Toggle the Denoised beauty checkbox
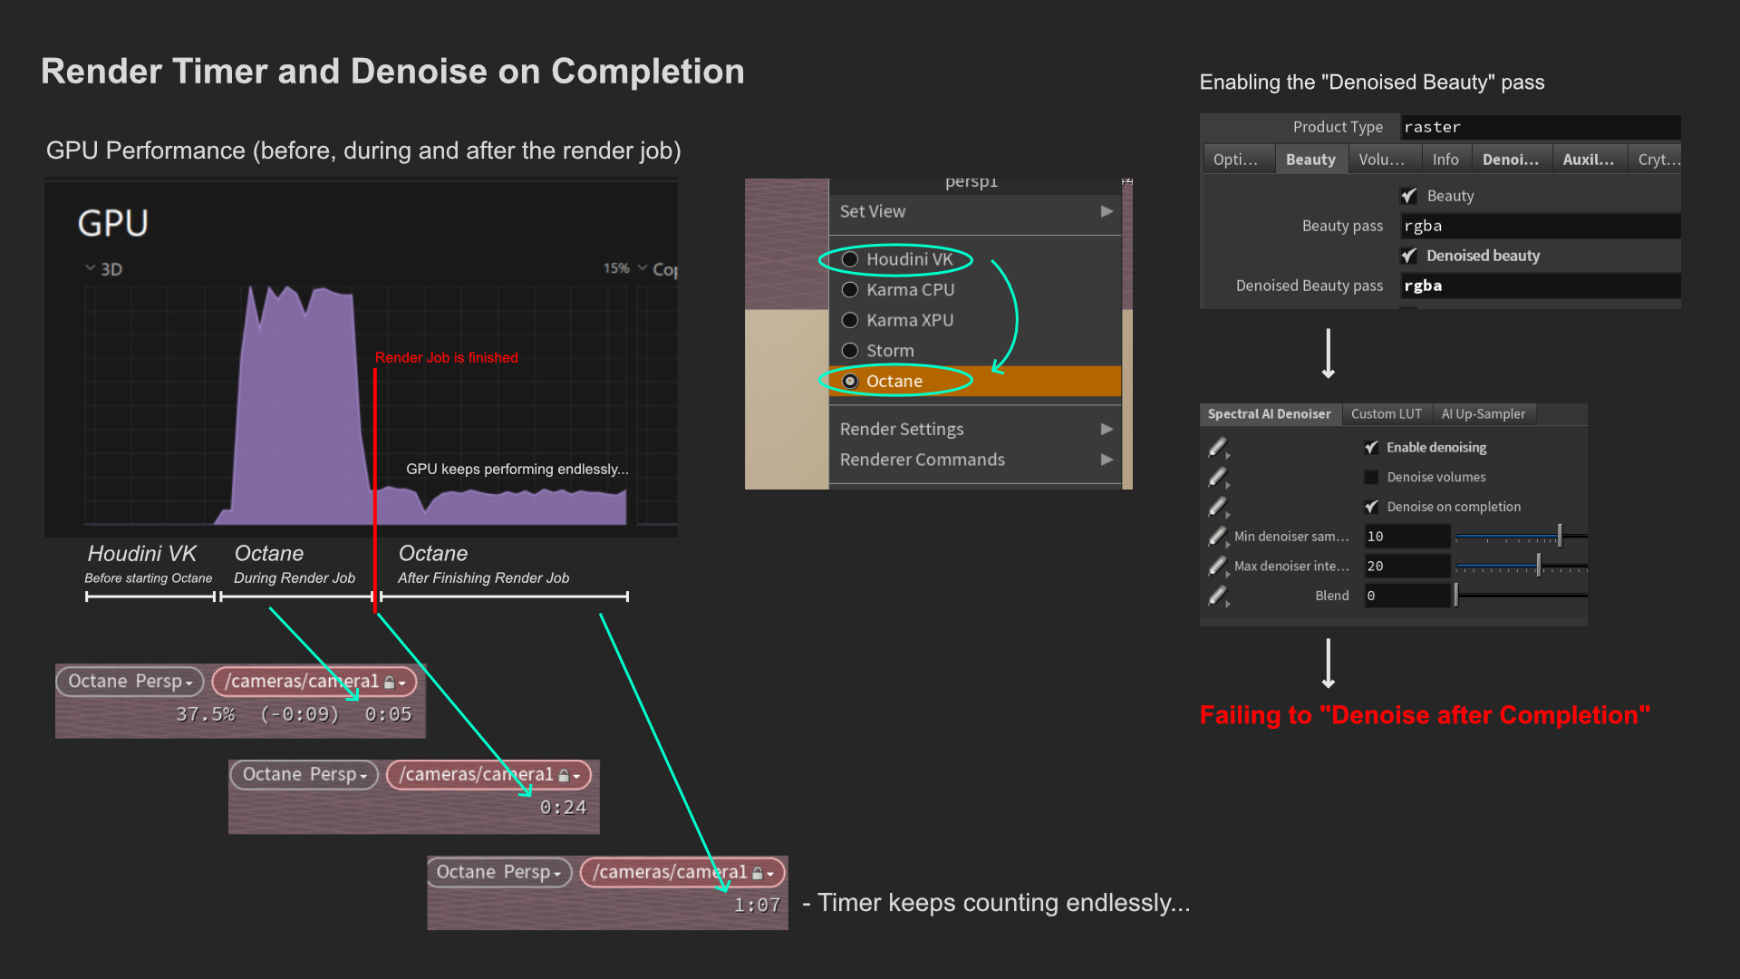Viewport: 1740px width, 979px height. 1408,256
